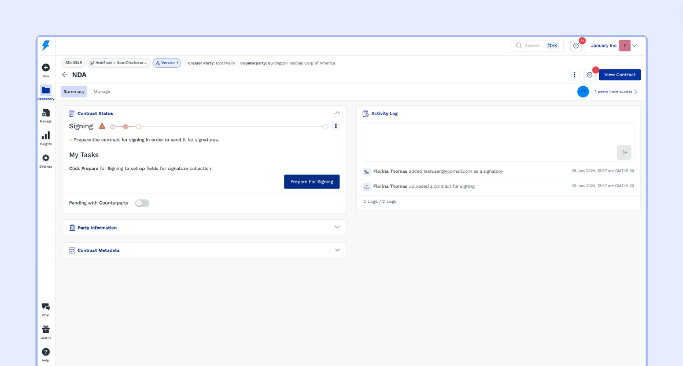The height and width of the screenshot is (366, 683).
Task: Click the View Contract button
Action: click(619, 75)
